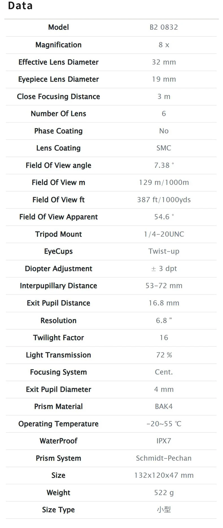Click the Prism Material value BAK4

click(x=164, y=406)
